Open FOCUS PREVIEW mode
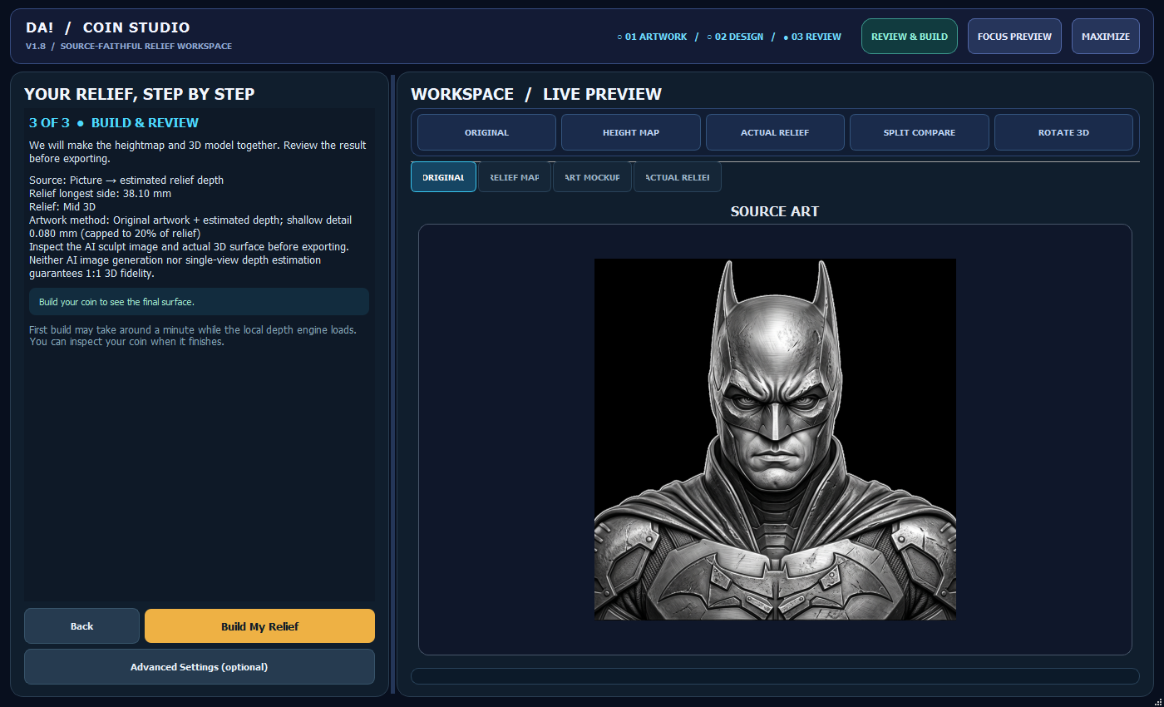 coord(1014,37)
